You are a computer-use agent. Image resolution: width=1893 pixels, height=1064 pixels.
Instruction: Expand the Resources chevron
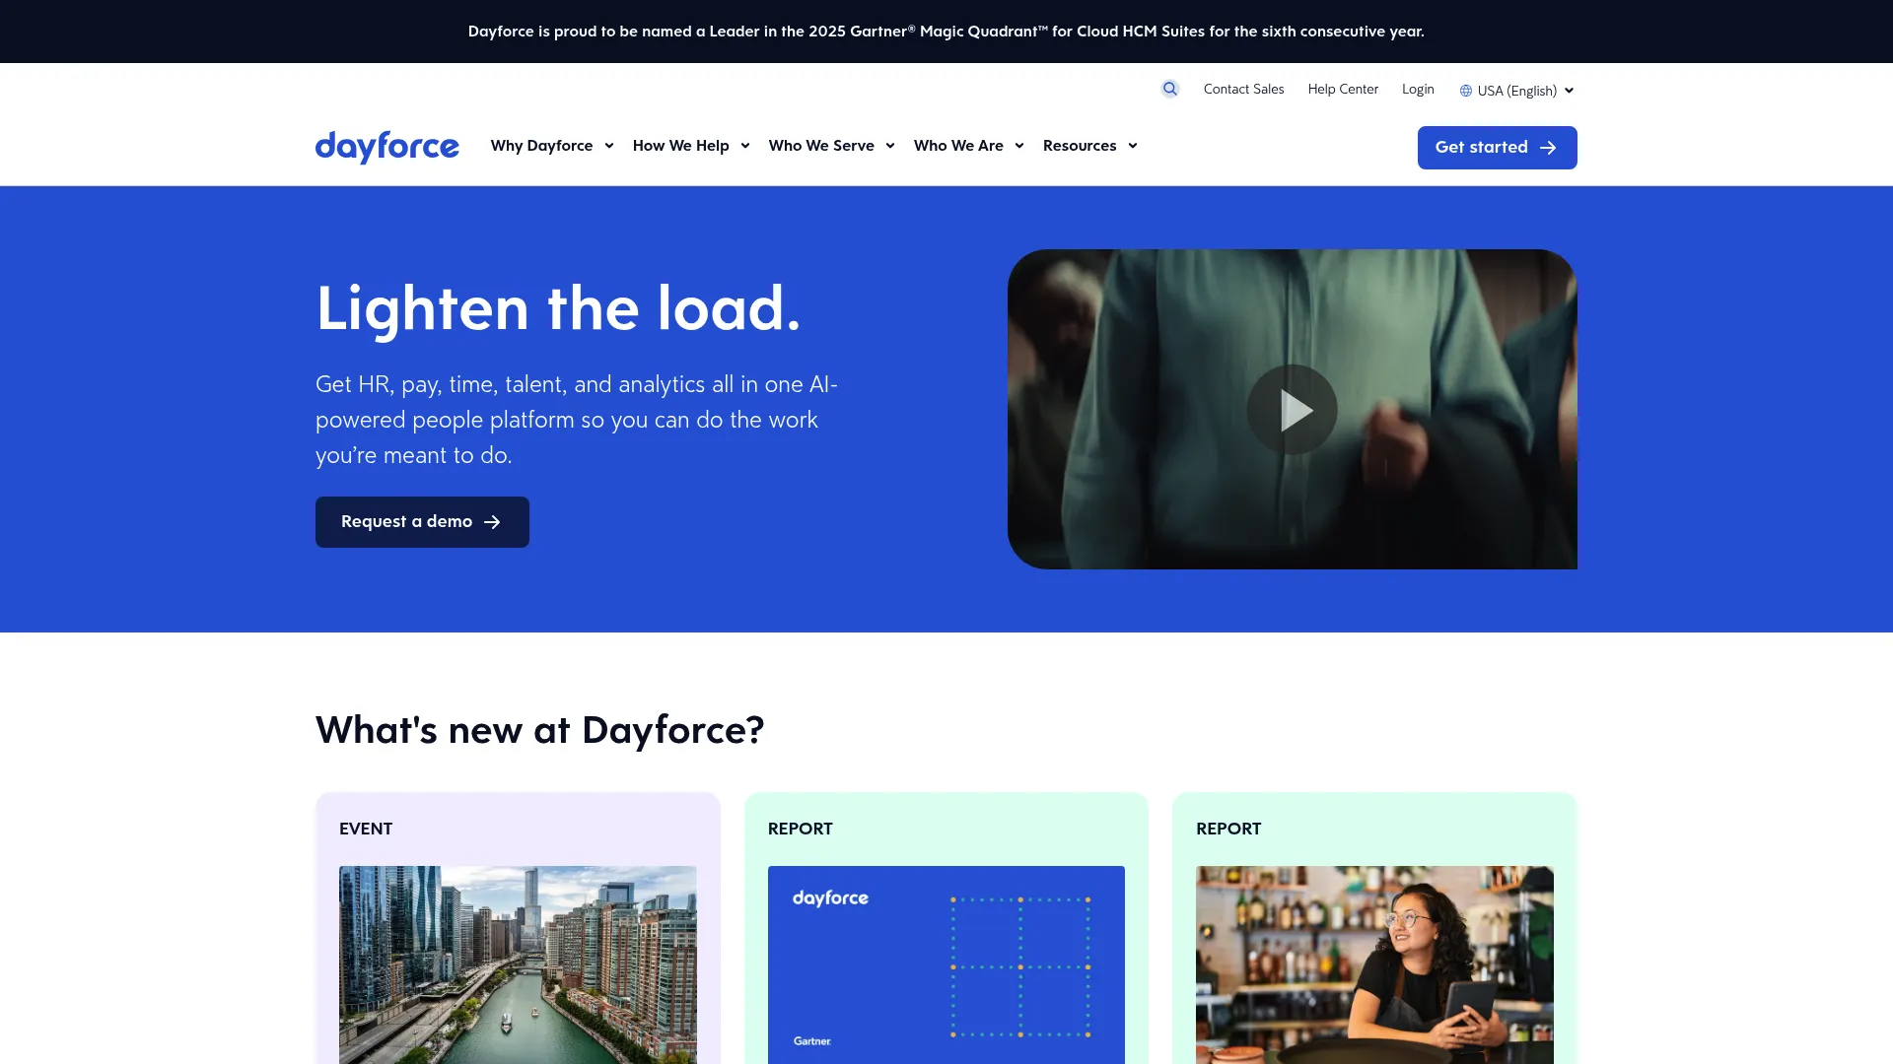click(1133, 146)
